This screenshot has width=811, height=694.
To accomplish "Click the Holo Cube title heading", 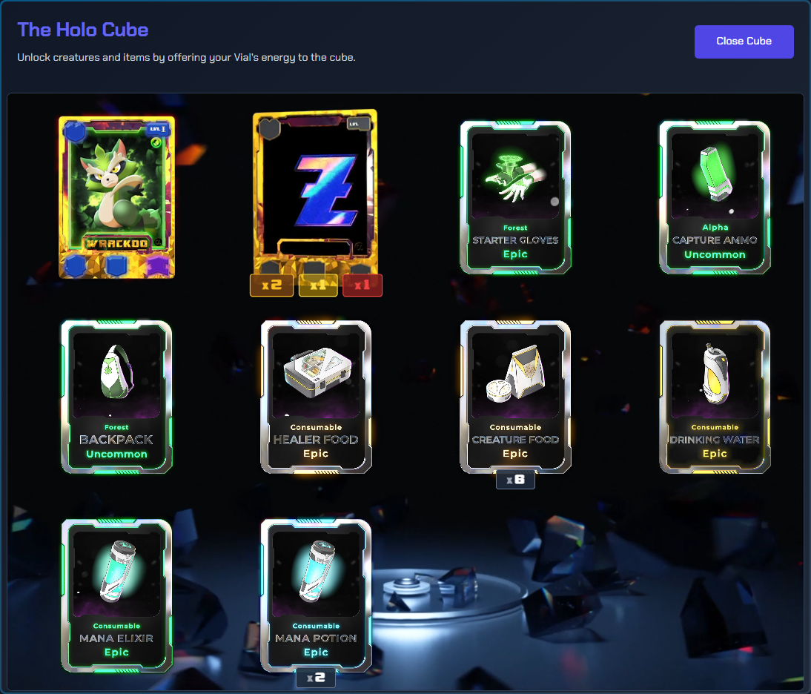I will tap(83, 30).
